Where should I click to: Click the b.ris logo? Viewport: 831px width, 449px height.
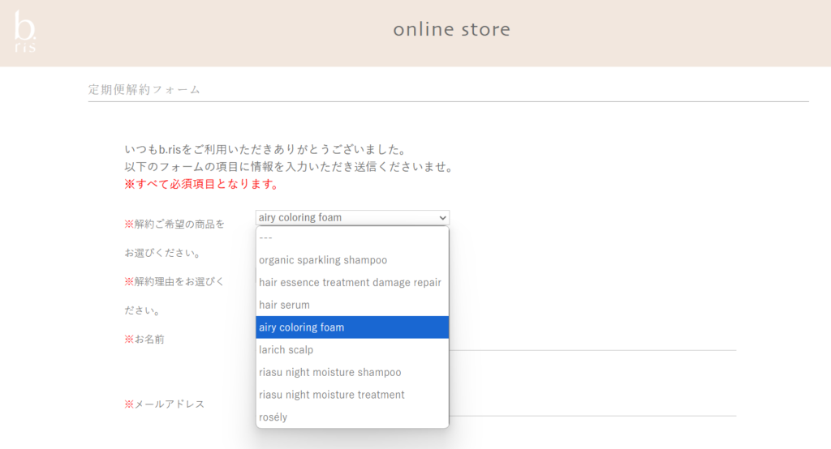click(25, 32)
